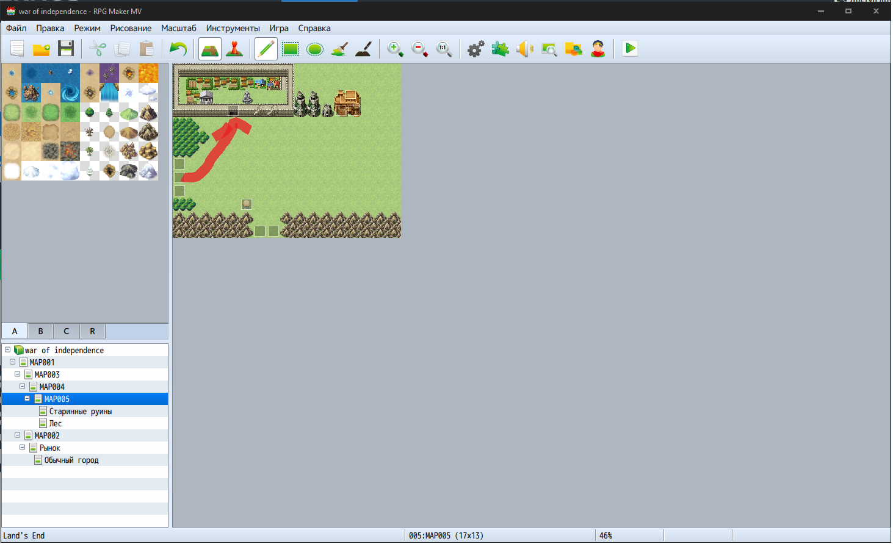Select the Лес map
The image size is (893, 544).
pyautogui.click(x=56, y=423)
